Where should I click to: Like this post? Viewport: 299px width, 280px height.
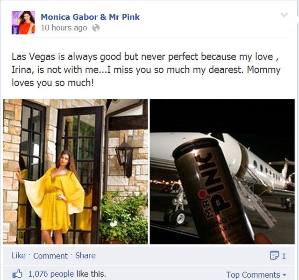(19, 256)
